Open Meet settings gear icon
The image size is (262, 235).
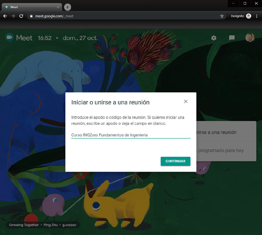click(x=214, y=38)
